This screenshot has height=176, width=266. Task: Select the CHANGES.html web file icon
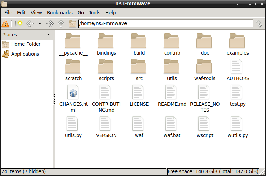pyautogui.click(x=73, y=92)
